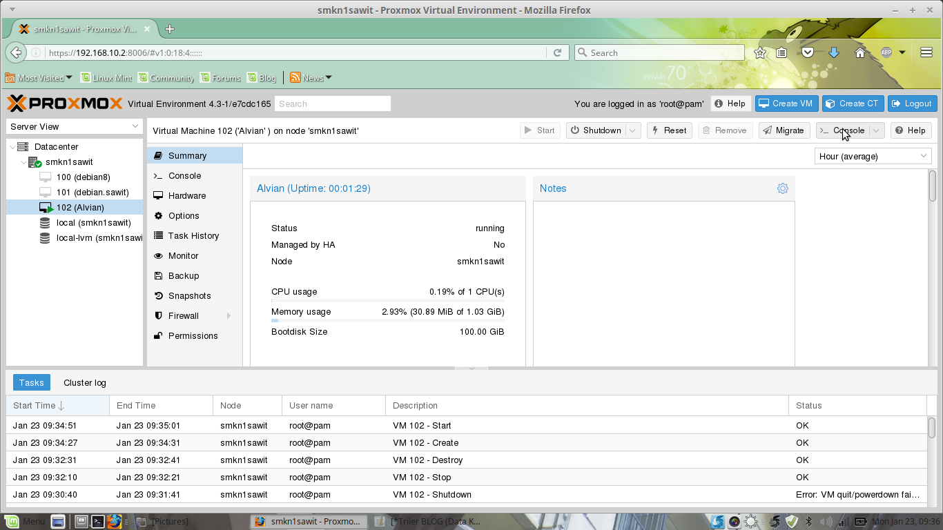Open the News feed bookmark dropdown
This screenshot has height=530, width=943.
point(311,78)
